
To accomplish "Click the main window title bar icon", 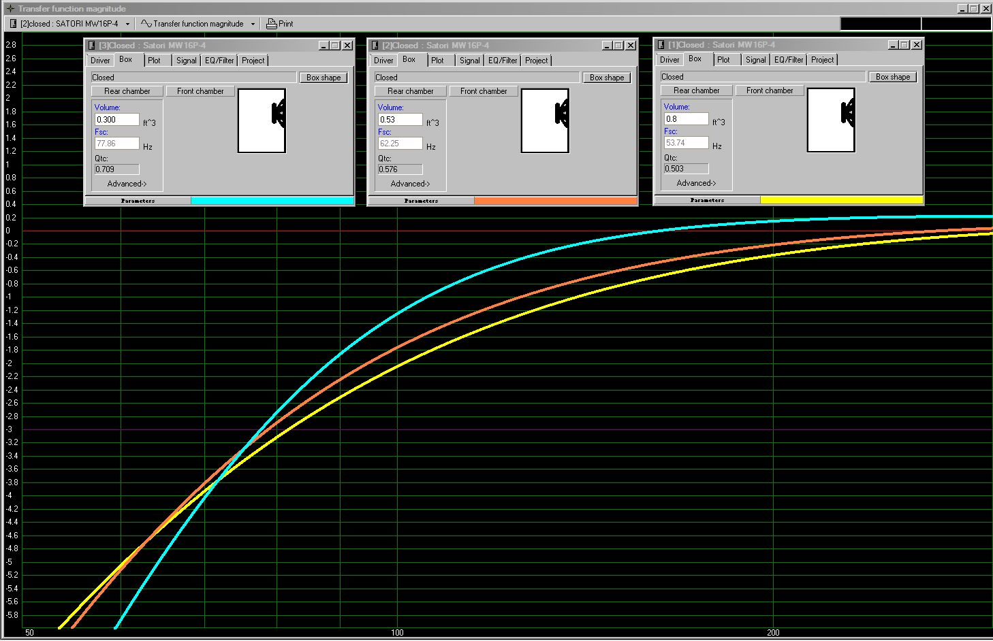I will click(x=10, y=9).
